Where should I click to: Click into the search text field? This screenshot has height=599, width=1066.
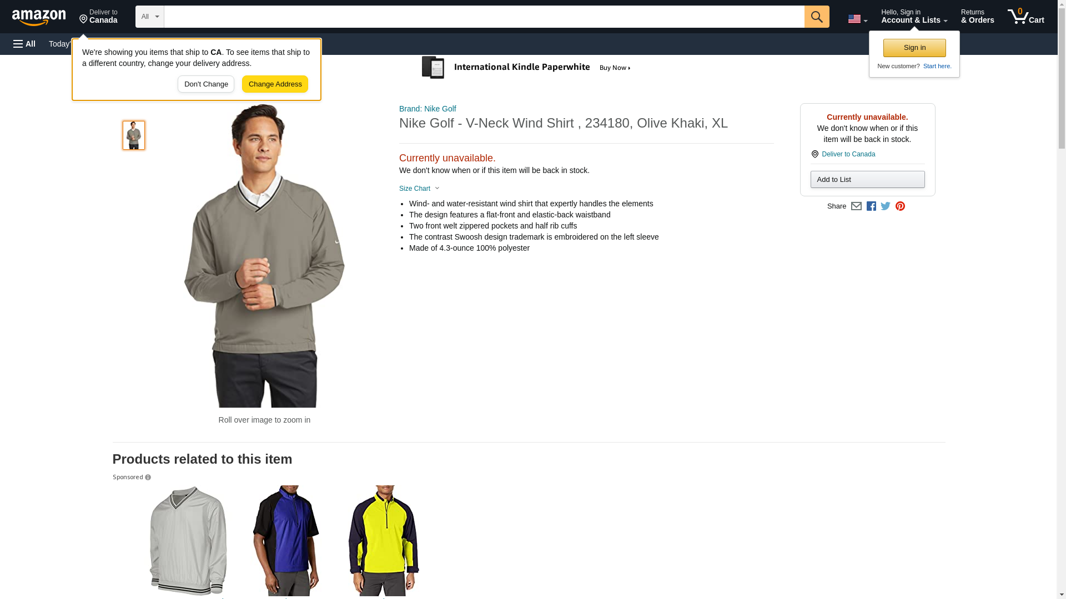(x=483, y=17)
